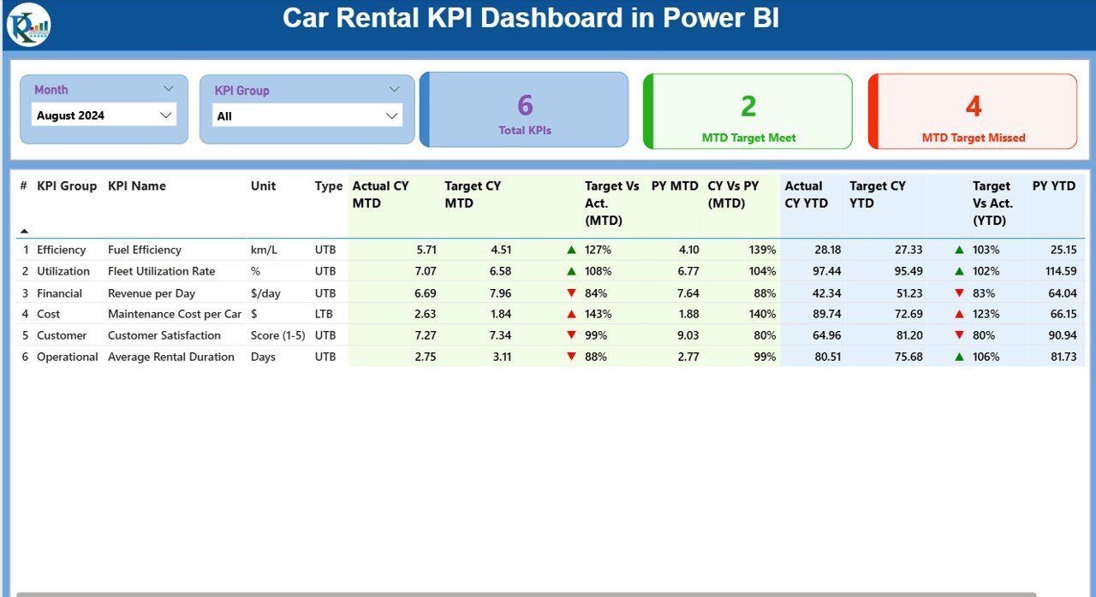Select the MTD Target Meet card
The image size is (1096, 597).
tap(748, 112)
